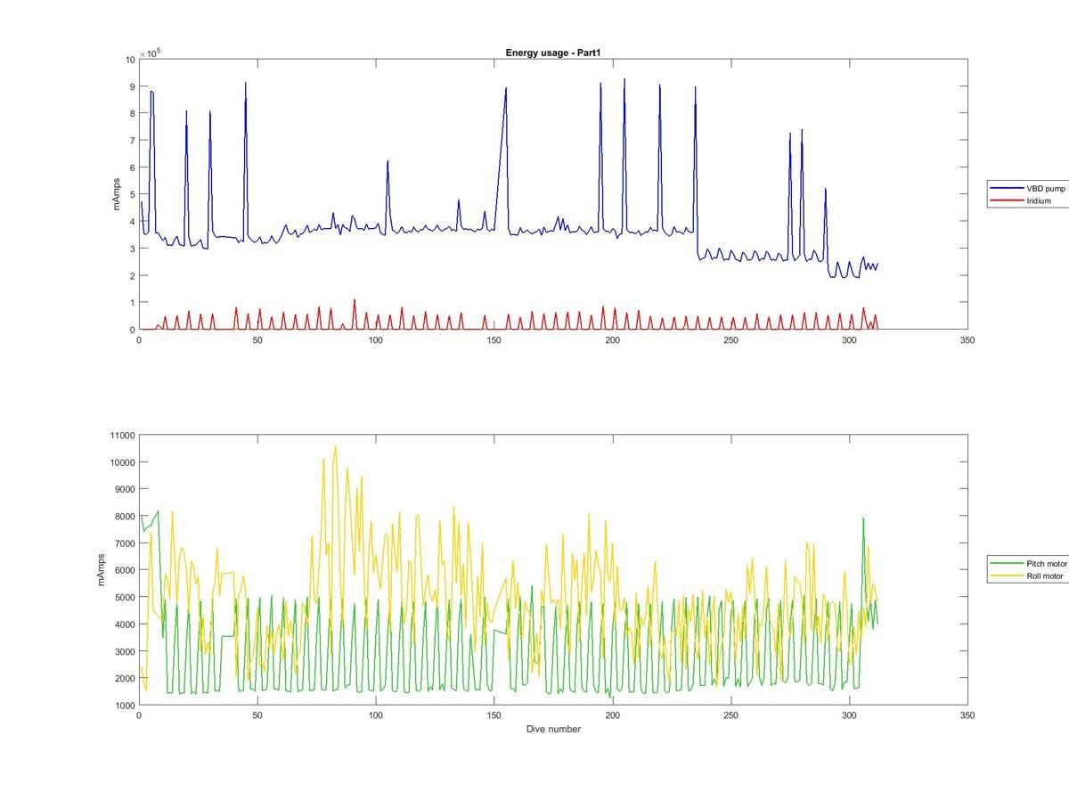Click x-axis tick "150" under the energy usage plot
Image resolution: width=1069 pixels, height=792 pixels.
(x=494, y=340)
